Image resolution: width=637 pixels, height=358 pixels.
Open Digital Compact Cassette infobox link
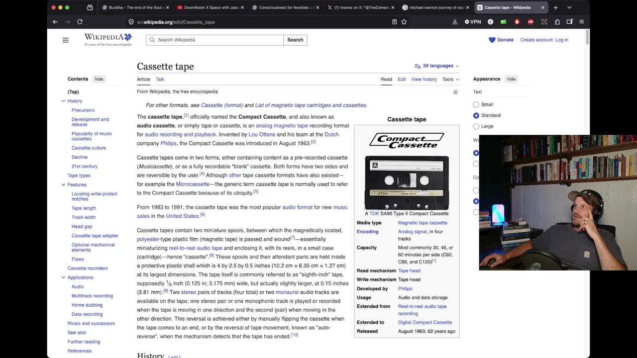(x=425, y=322)
